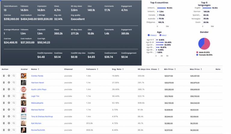The width and height of the screenshot is (231, 134).
Task: Click the pink Male slice of Gender pie
Action: [207, 44]
